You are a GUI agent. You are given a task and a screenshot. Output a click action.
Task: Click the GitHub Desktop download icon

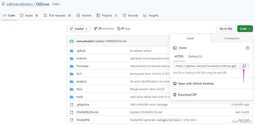click(175, 83)
